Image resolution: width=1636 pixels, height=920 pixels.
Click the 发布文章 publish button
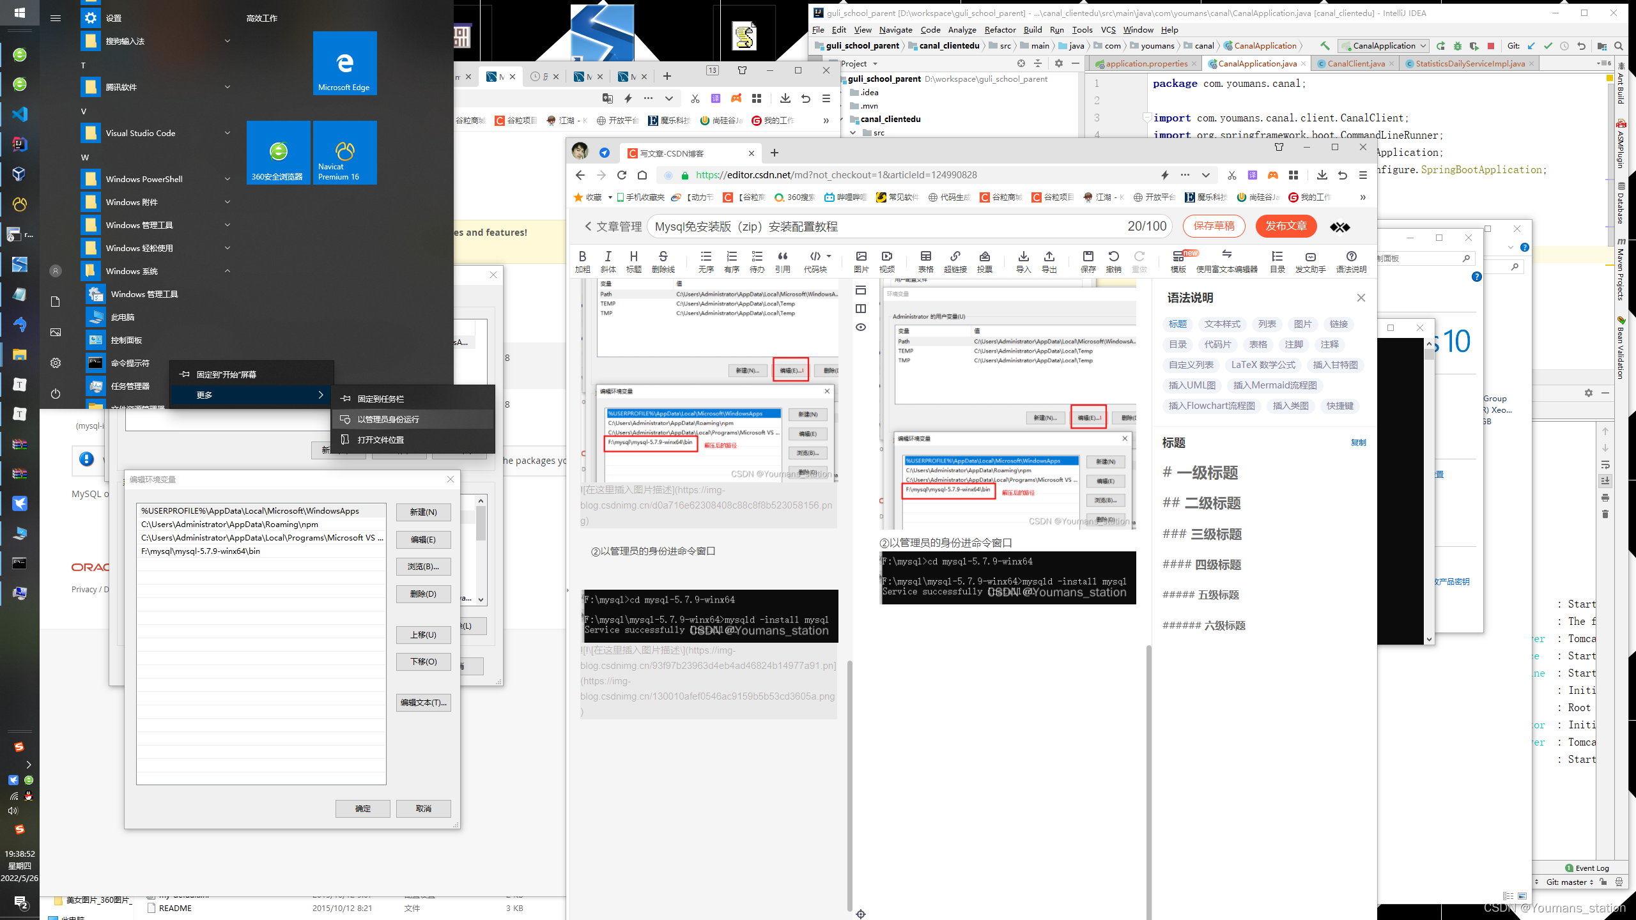pyautogui.click(x=1286, y=226)
